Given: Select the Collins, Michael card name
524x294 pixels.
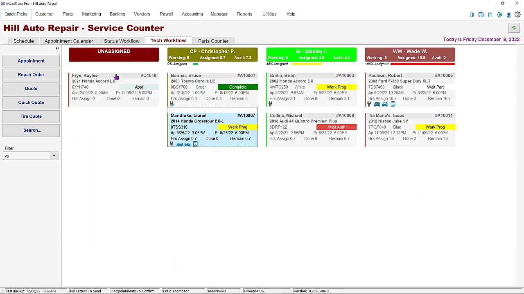Looking at the screenshot, I should point(286,116).
